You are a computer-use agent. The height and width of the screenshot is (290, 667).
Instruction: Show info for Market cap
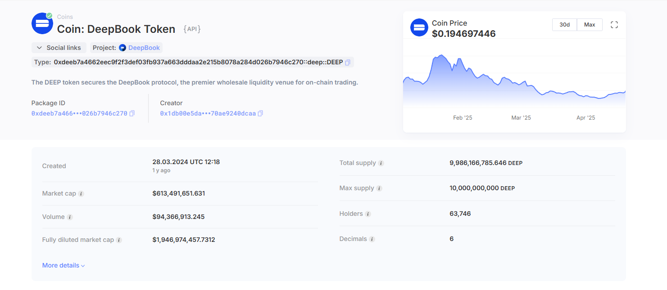81,194
